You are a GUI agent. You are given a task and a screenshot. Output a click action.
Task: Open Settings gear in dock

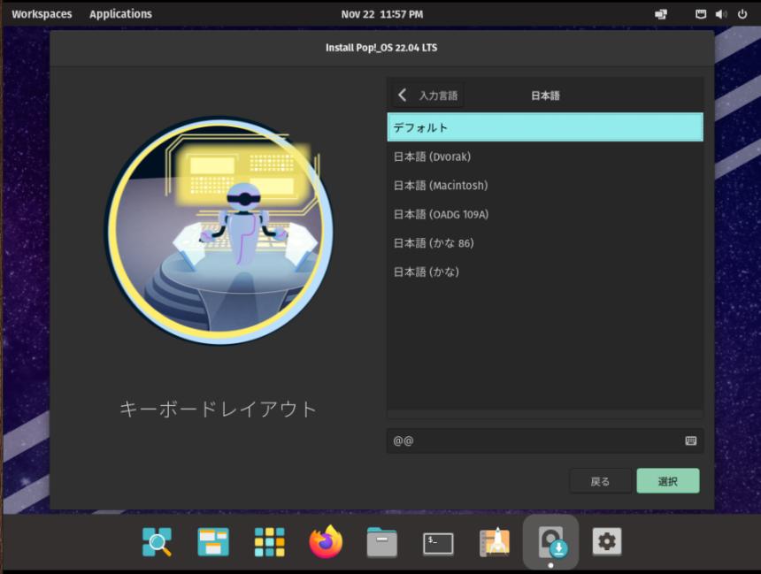[x=607, y=541]
